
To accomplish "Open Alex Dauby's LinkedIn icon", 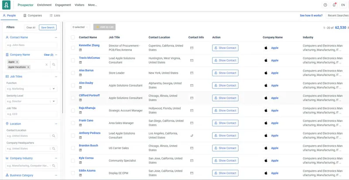I will pyautogui.click(x=80, y=88).
